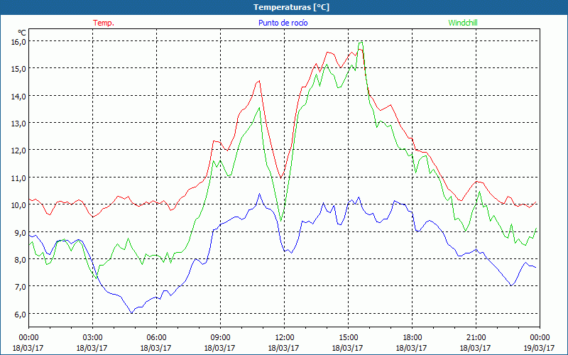
Task: Click the 11,0 y-axis value
Action: tap(19, 178)
